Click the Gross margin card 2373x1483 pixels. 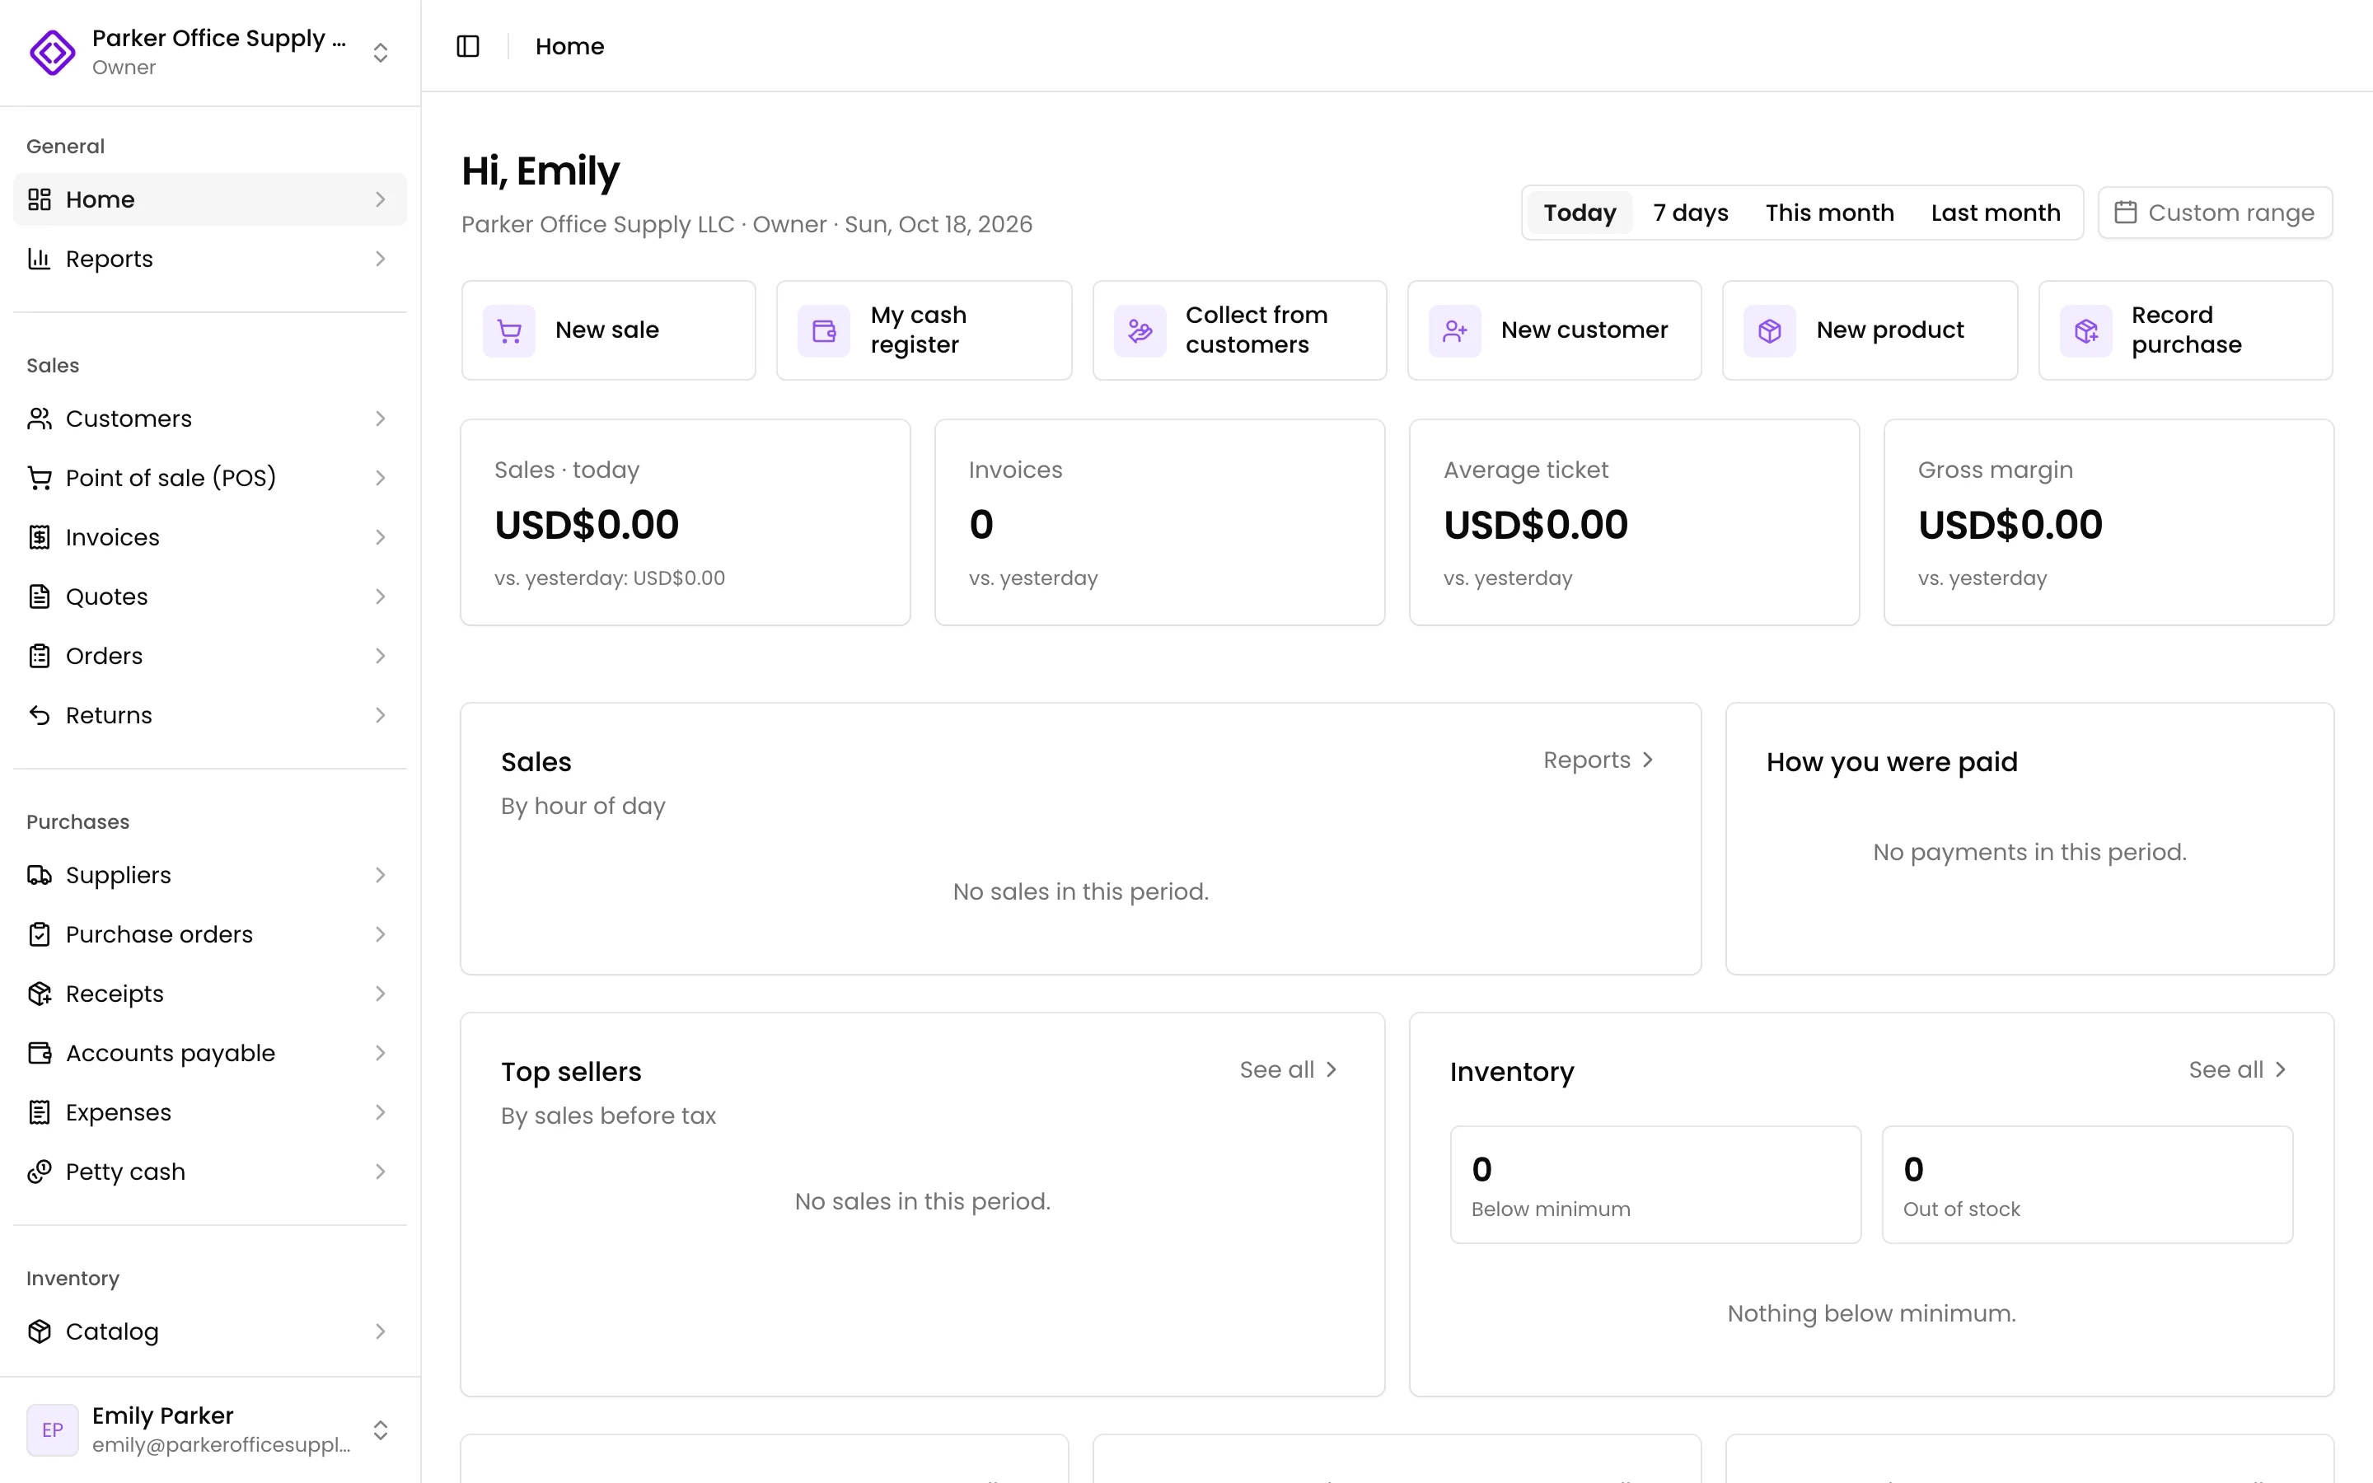[2109, 523]
